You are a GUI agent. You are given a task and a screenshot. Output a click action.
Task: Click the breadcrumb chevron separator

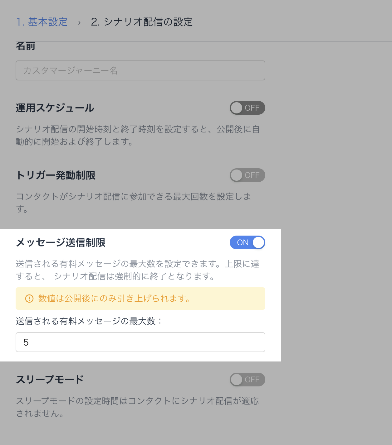coord(79,22)
